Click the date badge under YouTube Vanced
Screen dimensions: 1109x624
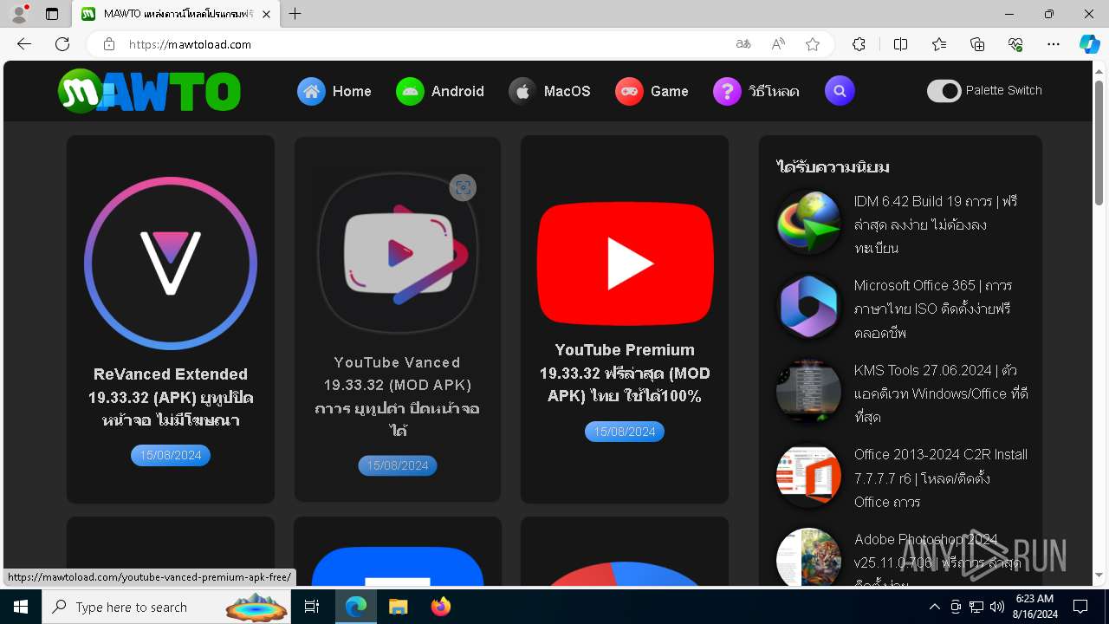point(398,465)
